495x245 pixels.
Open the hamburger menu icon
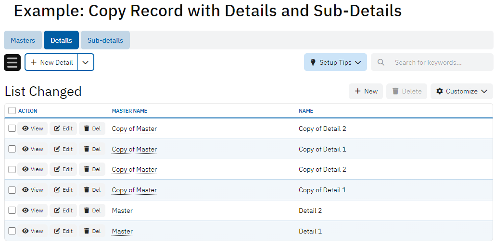tap(12, 62)
